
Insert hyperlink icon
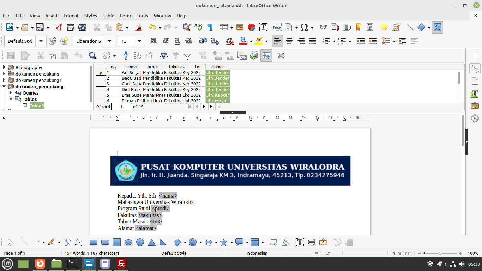[x=323, y=27]
